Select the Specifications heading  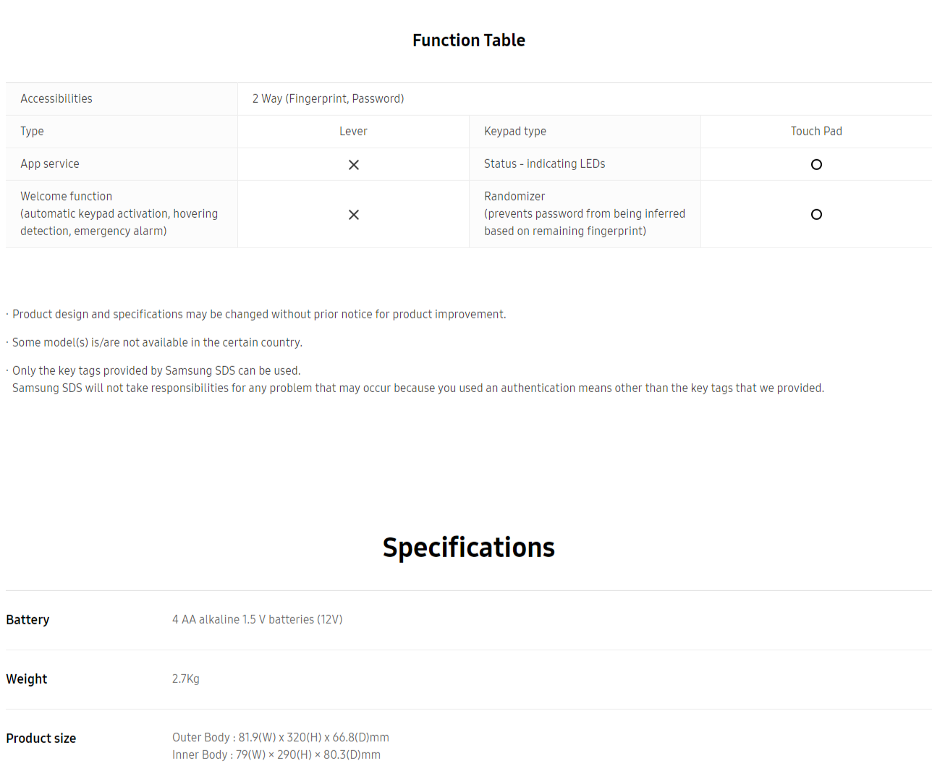tap(469, 548)
